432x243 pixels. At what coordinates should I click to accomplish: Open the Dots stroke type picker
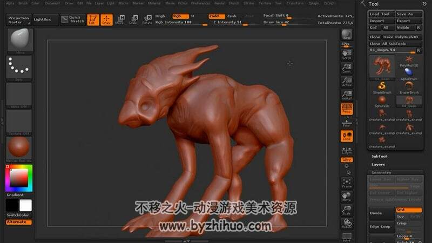point(19,68)
